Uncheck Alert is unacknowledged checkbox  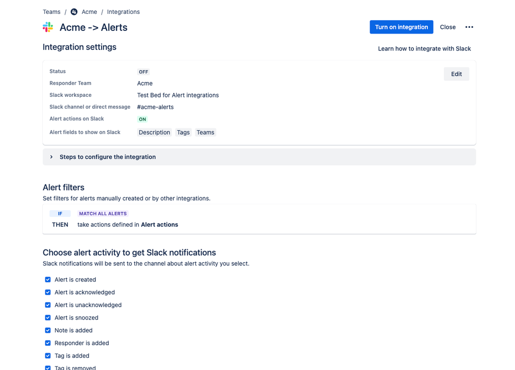click(48, 305)
